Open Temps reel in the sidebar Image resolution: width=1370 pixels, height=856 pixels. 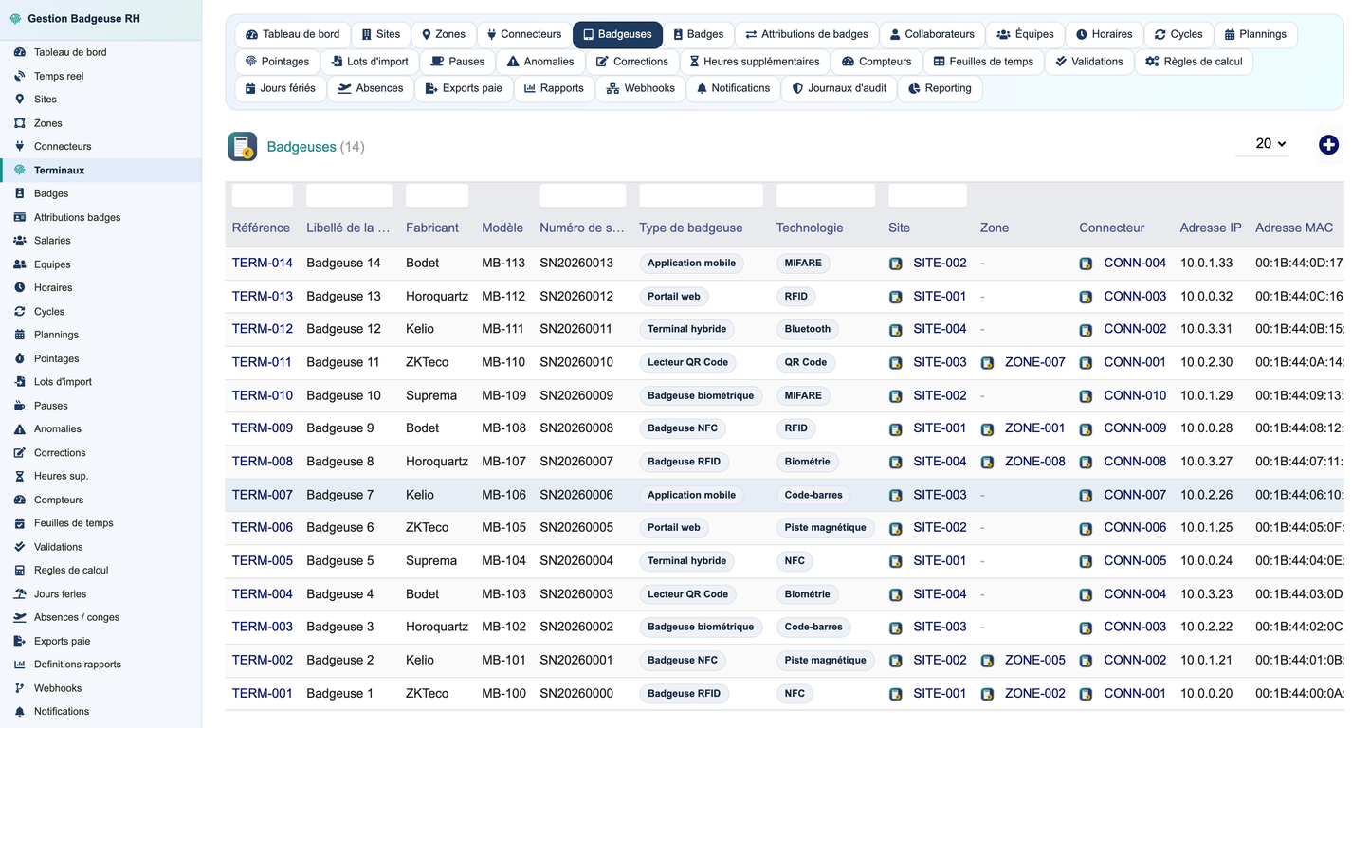tap(59, 76)
